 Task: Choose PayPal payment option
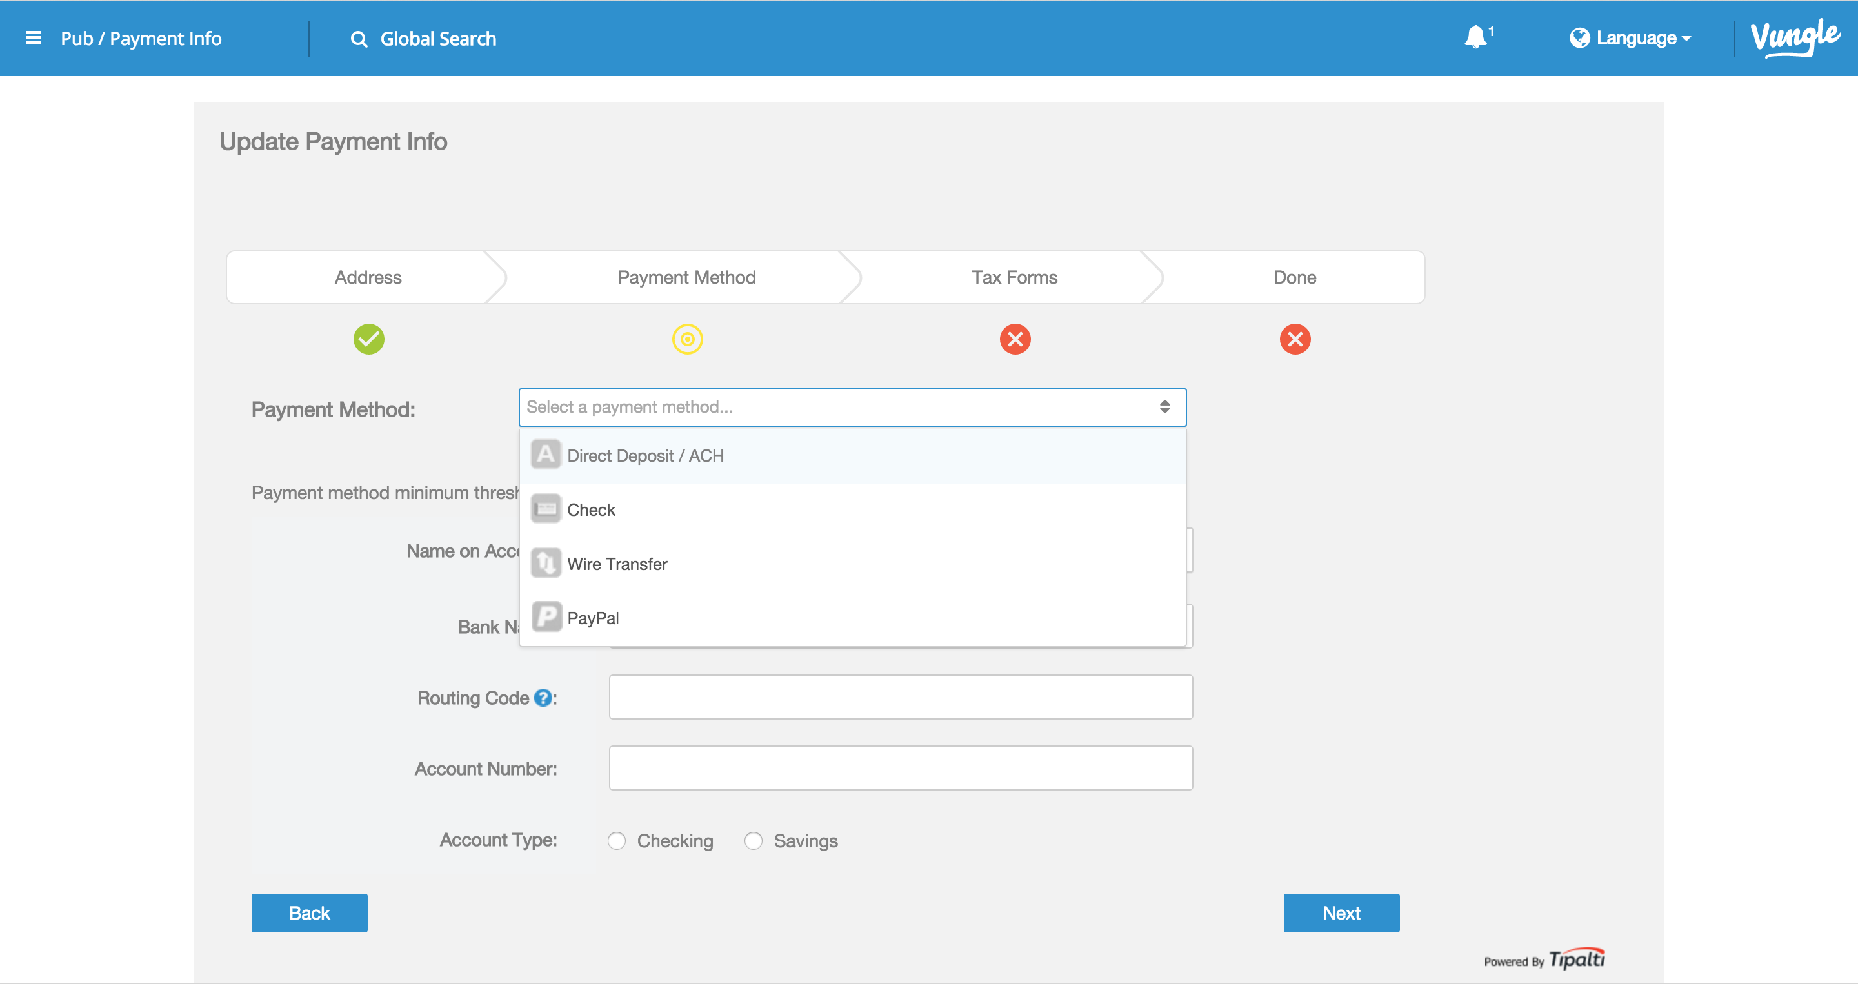pos(852,618)
